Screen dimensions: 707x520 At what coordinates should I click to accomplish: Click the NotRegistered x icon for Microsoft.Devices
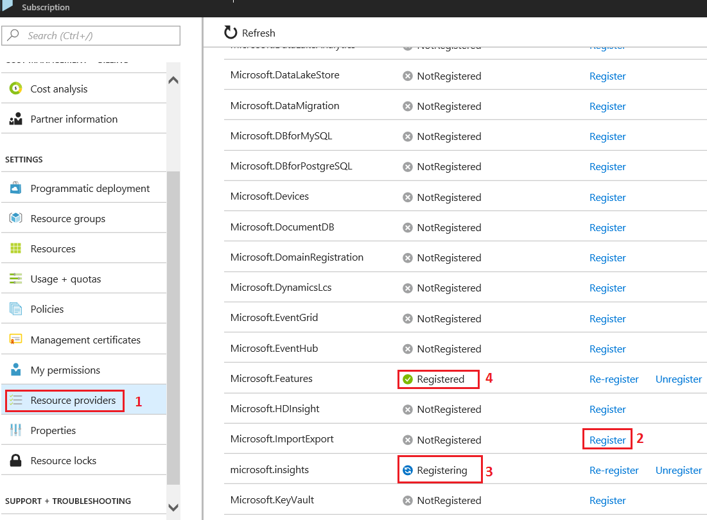[x=408, y=197]
